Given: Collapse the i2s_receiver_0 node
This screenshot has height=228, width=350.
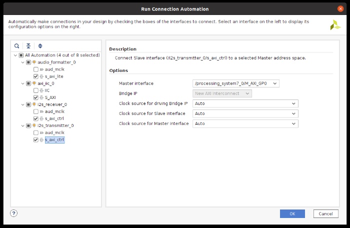Looking at the screenshot, I should pos(22,104).
